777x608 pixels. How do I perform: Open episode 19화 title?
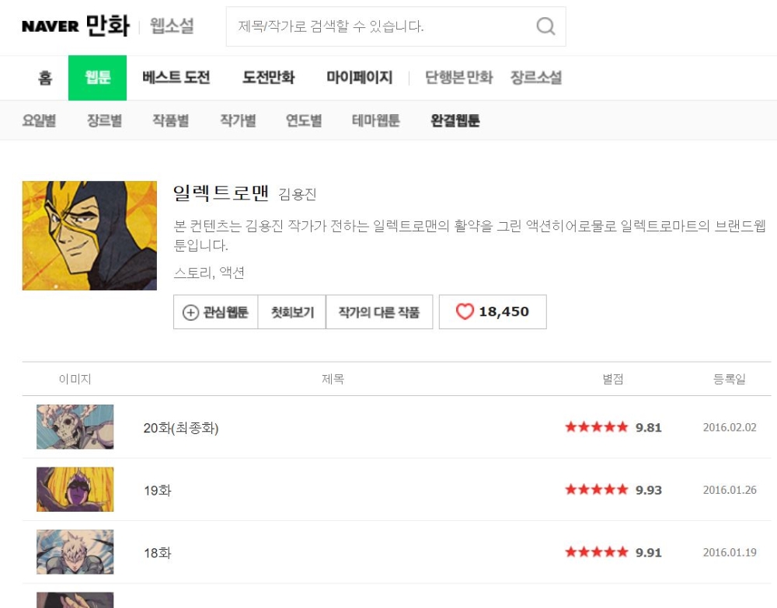pos(158,490)
